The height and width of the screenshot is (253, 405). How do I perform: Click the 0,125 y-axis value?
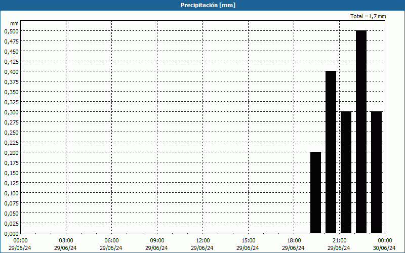point(11,183)
